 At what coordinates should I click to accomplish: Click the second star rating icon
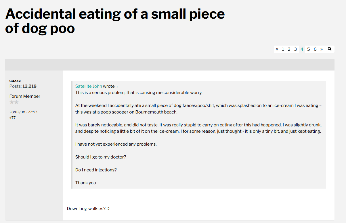pos(16,102)
